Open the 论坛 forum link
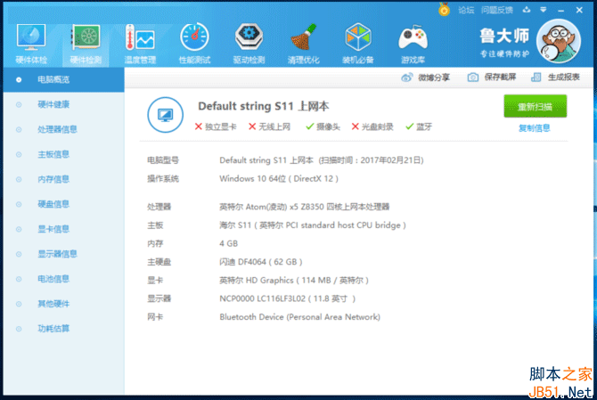597x400 pixels. tap(466, 10)
